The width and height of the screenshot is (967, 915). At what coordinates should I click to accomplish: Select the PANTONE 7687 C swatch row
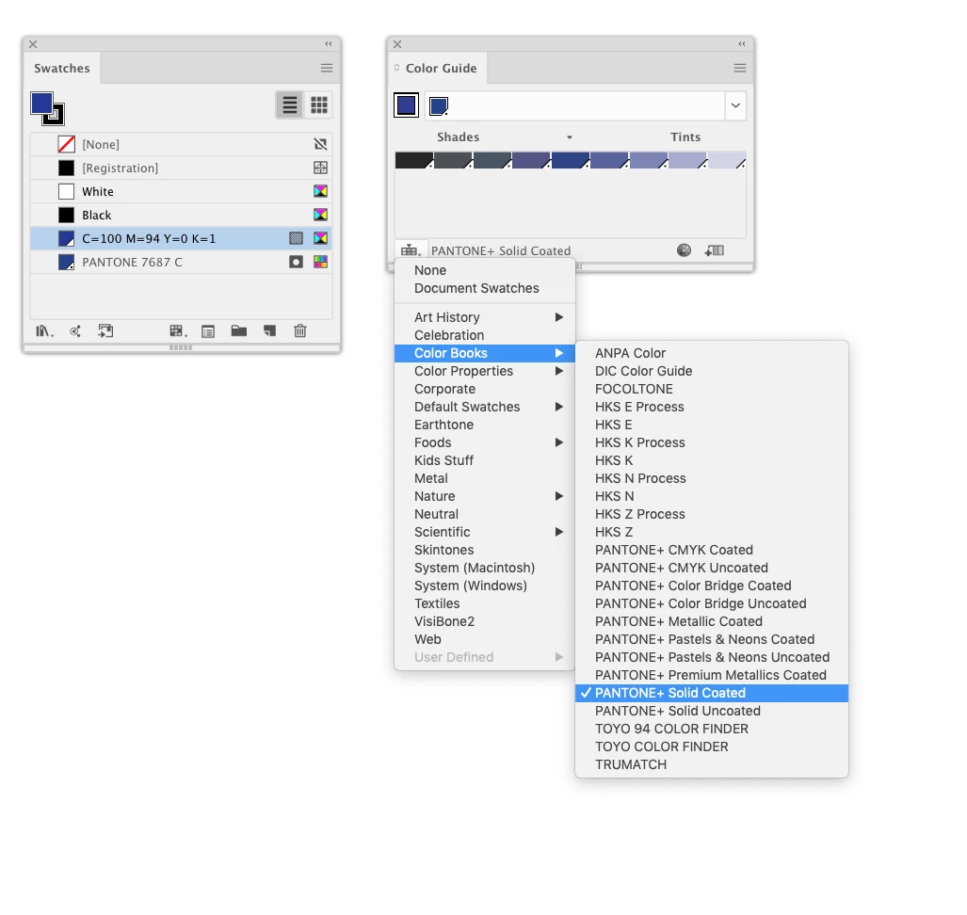pos(181,262)
